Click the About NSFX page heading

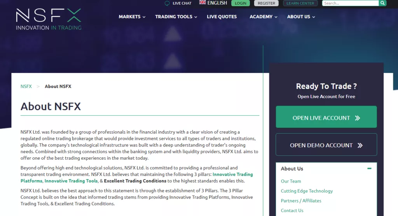(x=51, y=106)
